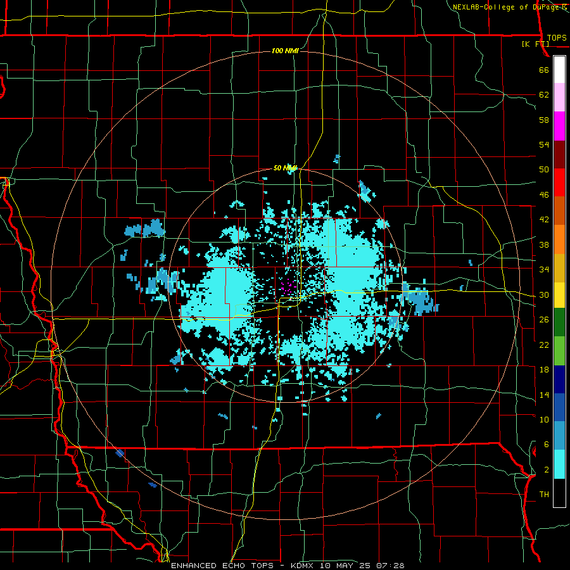Click the legend value "14"
Image resolution: width=570 pixels, height=570 pixels.
point(544,395)
